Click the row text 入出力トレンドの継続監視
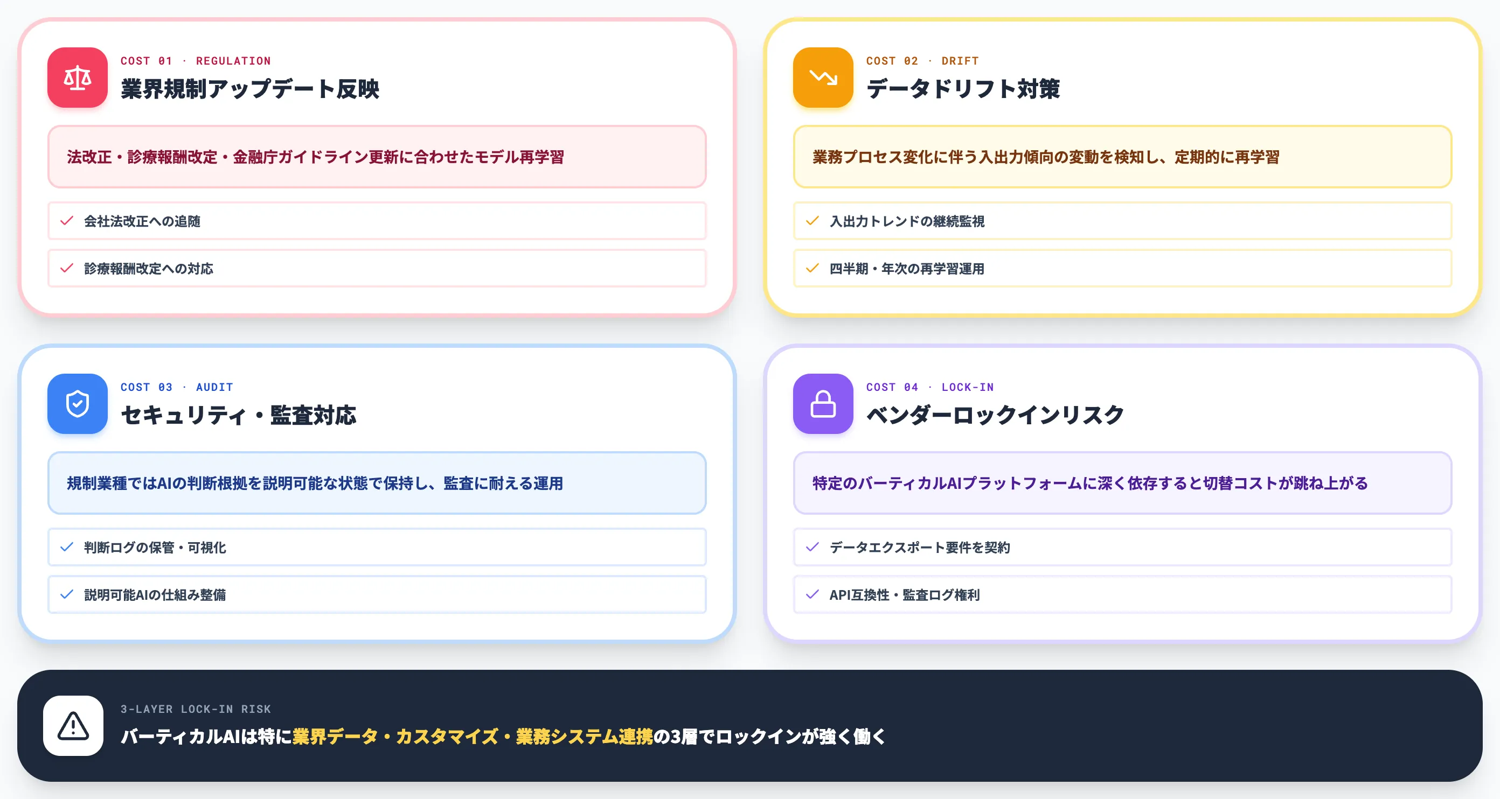 [x=907, y=221]
